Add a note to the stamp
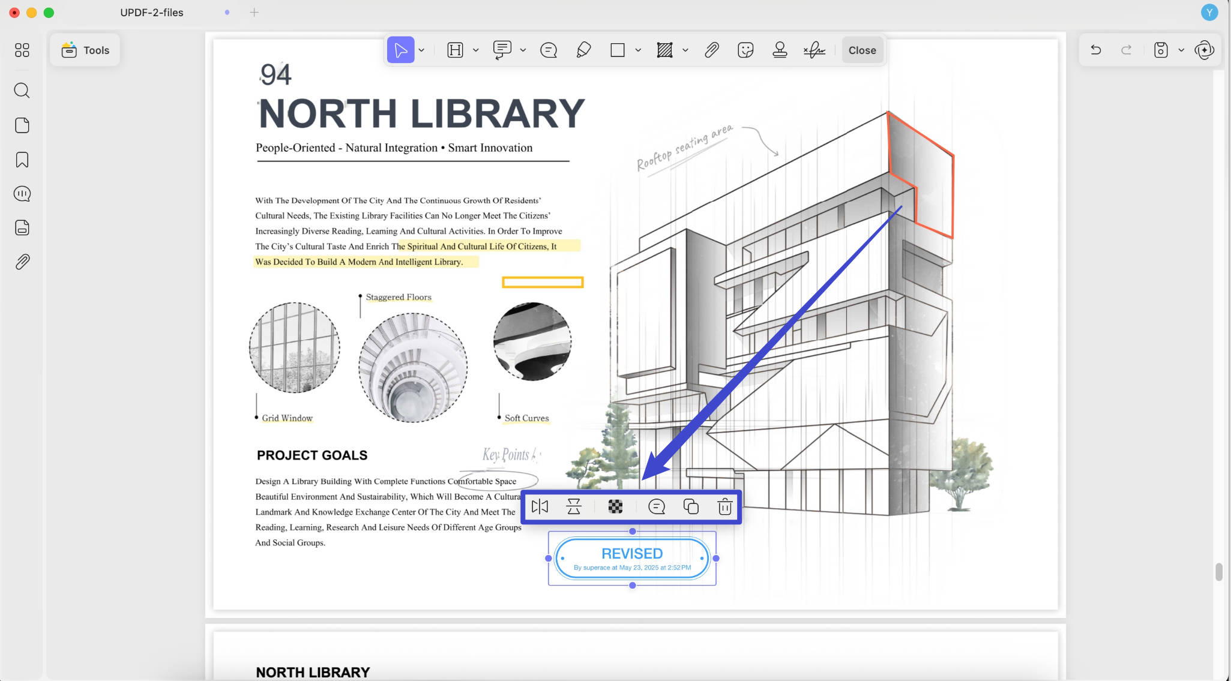Screen dimensions: 1231x681 click(657, 507)
